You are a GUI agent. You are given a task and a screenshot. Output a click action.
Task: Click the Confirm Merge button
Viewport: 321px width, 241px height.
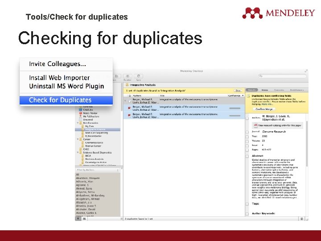(264, 109)
